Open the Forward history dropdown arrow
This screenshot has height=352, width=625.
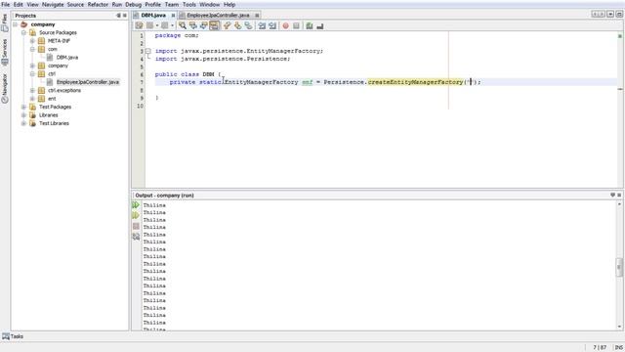[x=172, y=26]
